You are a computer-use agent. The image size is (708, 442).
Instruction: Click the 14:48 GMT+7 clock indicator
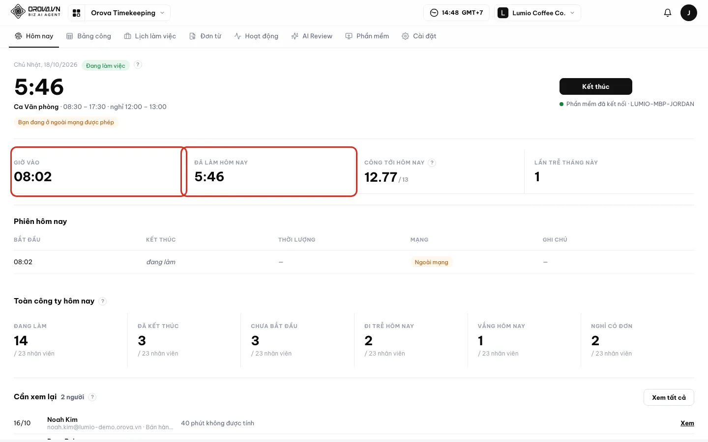(456, 13)
